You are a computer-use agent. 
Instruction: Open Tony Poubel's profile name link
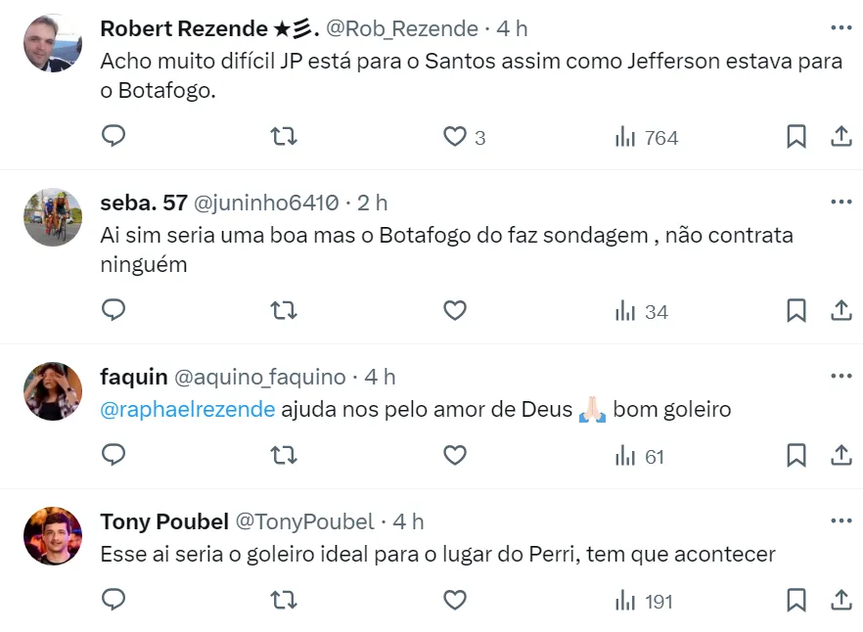point(164,522)
